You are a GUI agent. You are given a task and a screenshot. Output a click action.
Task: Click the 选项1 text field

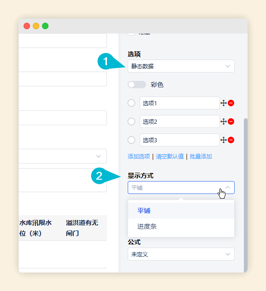click(x=180, y=103)
